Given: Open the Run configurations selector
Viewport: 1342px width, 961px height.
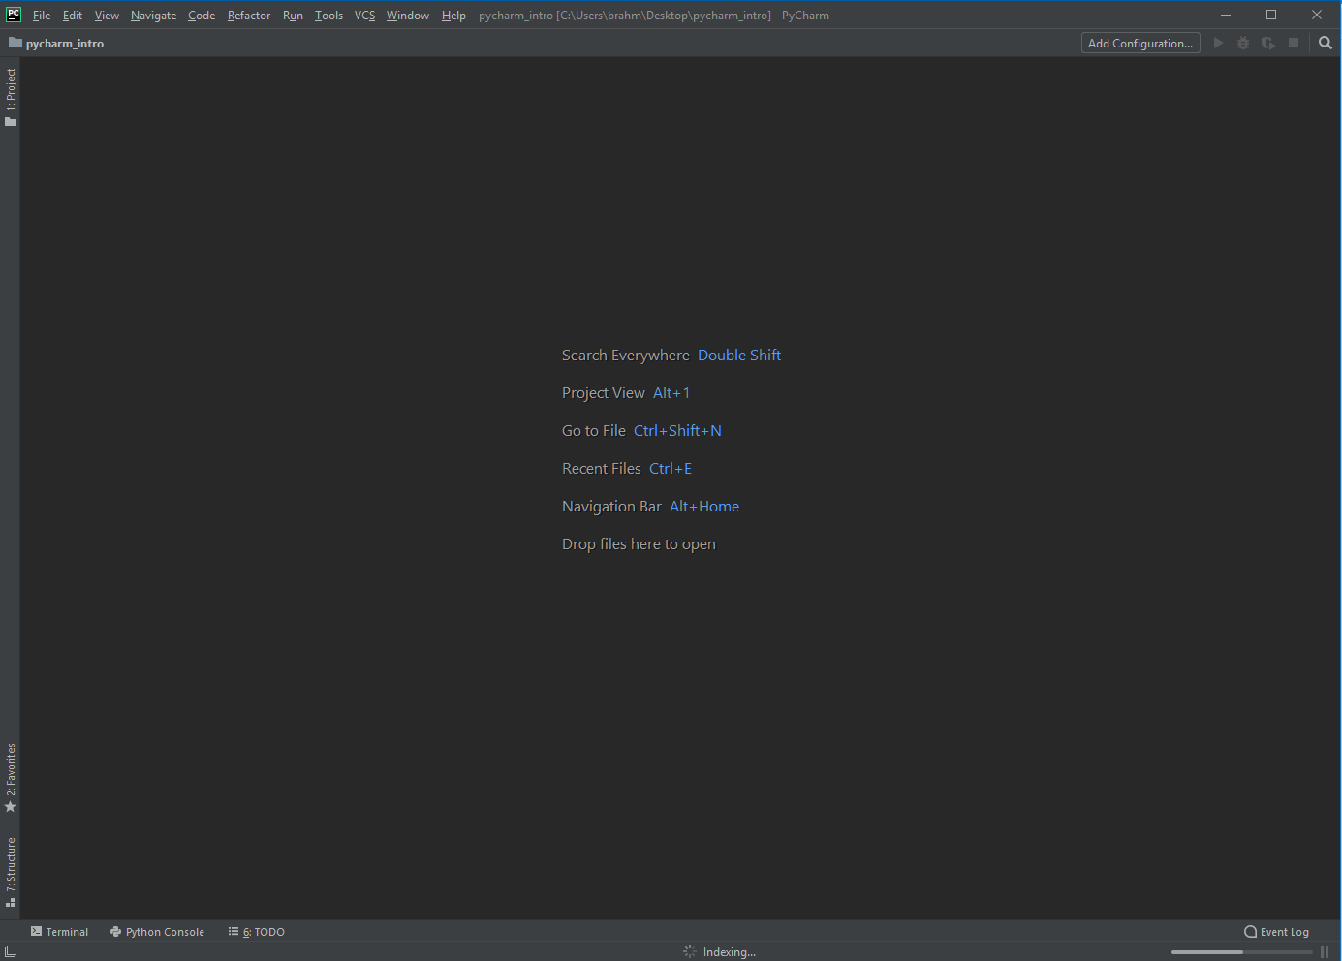Looking at the screenshot, I should coord(1140,43).
